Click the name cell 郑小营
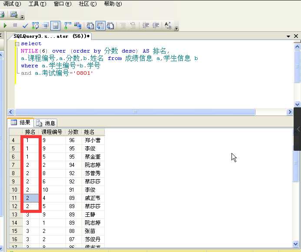The height and width of the screenshot is (252, 301). point(93,140)
